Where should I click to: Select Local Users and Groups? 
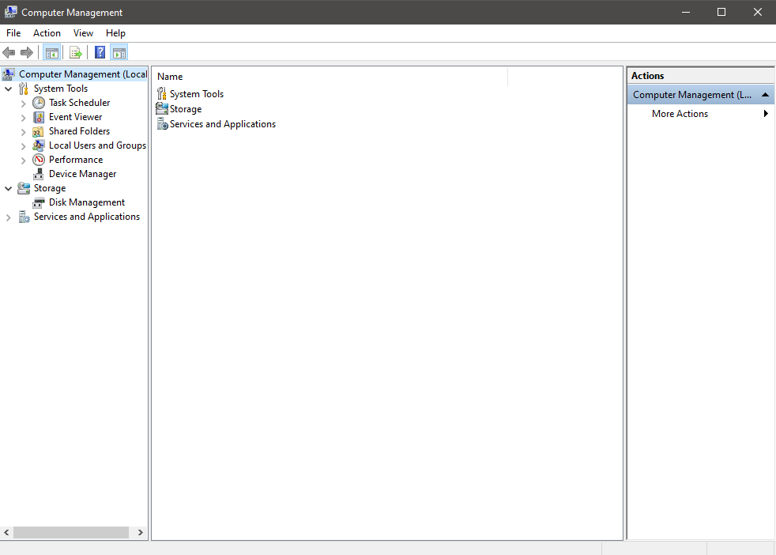[97, 145]
